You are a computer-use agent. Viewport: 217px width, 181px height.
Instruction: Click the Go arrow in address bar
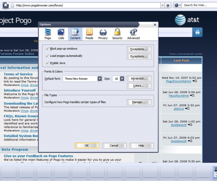point(168,5)
